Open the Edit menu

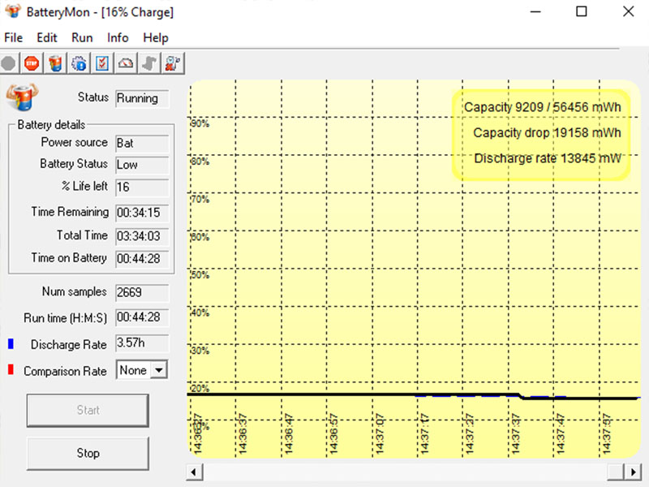click(47, 37)
